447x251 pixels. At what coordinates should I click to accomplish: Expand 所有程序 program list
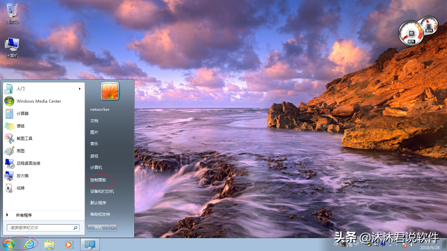pyautogui.click(x=24, y=215)
